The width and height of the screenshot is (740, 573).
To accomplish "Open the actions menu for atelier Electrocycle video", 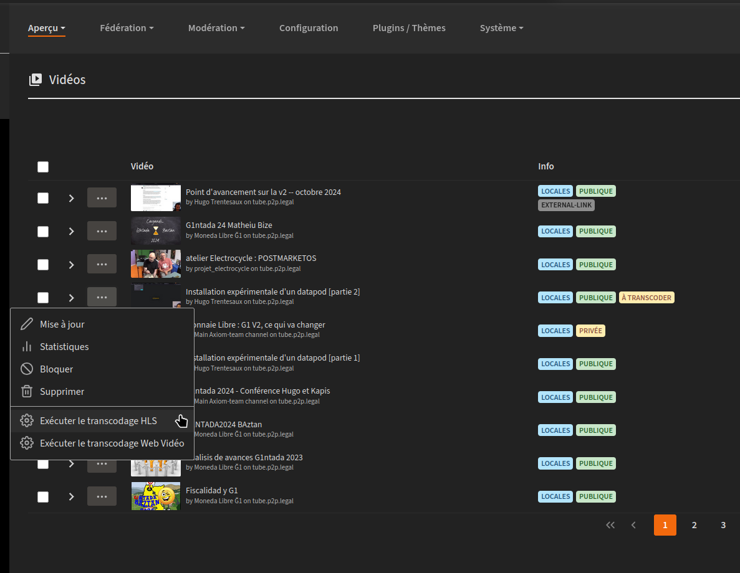I will (x=102, y=264).
